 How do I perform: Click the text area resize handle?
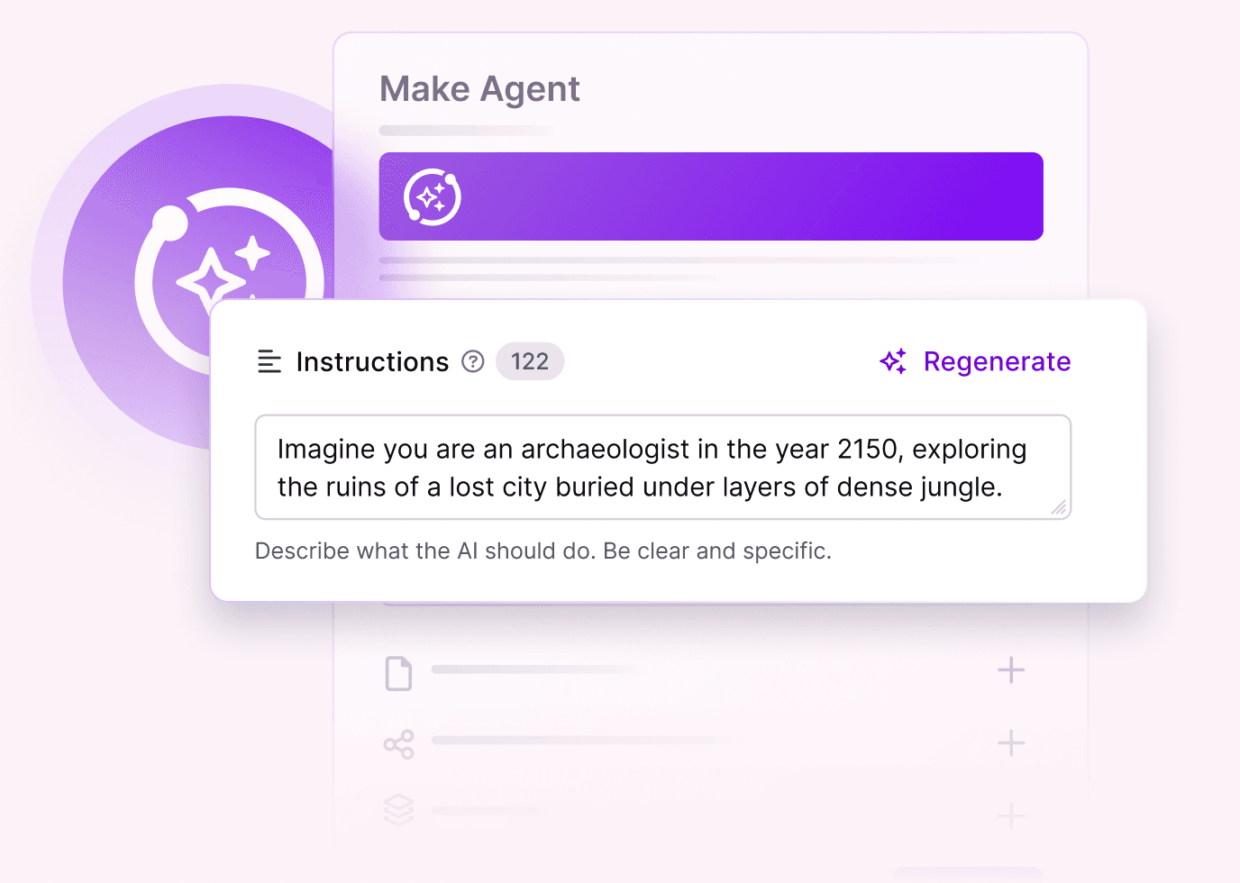(x=1059, y=508)
